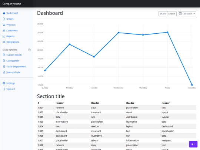200x150 pixels.
Task: Go to Orders page
Action: (10, 19)
